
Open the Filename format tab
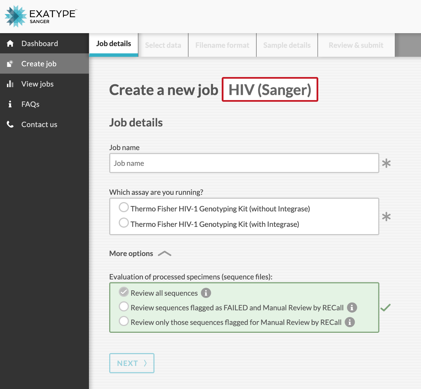pos(222,45)
